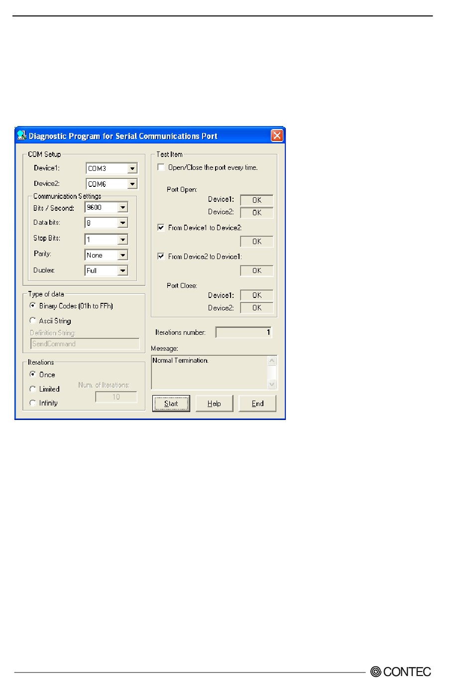Click the diagnostic program title bar icon
This screenshot has height=689, width=473.
click(x=21, y=135)
